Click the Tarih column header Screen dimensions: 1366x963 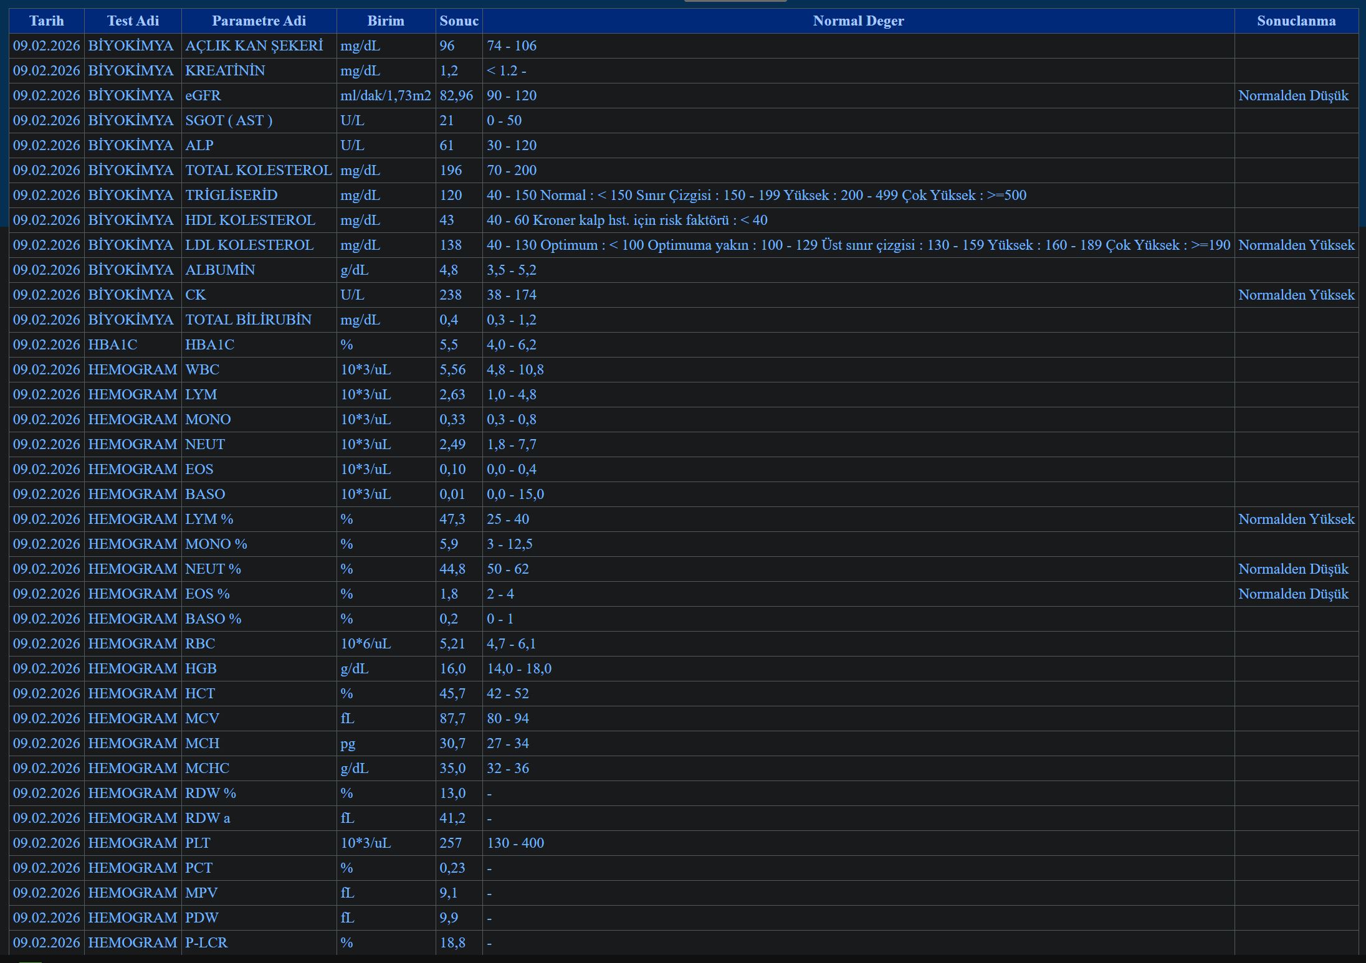[46, 21]
